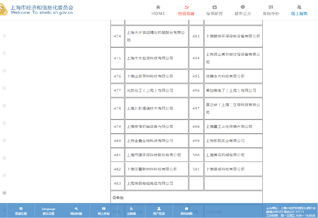Open 背景设置 via the gear icon
Image resolution: width=318 pixels, height=218 pixels.
tap(21, 209)
